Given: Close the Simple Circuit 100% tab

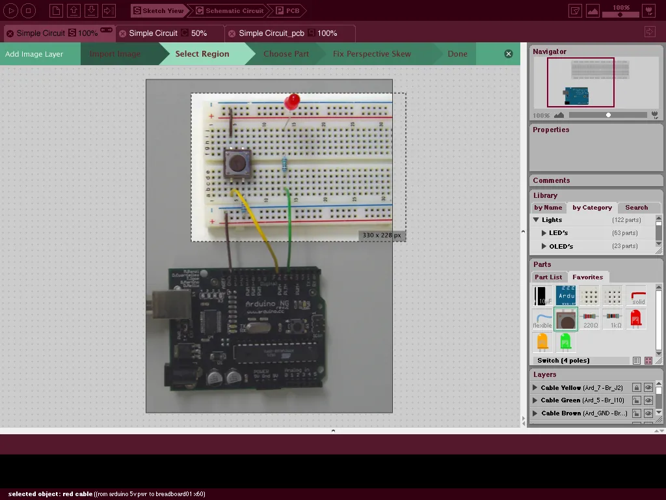Looking at the screenshot, I should pos(10,33).
